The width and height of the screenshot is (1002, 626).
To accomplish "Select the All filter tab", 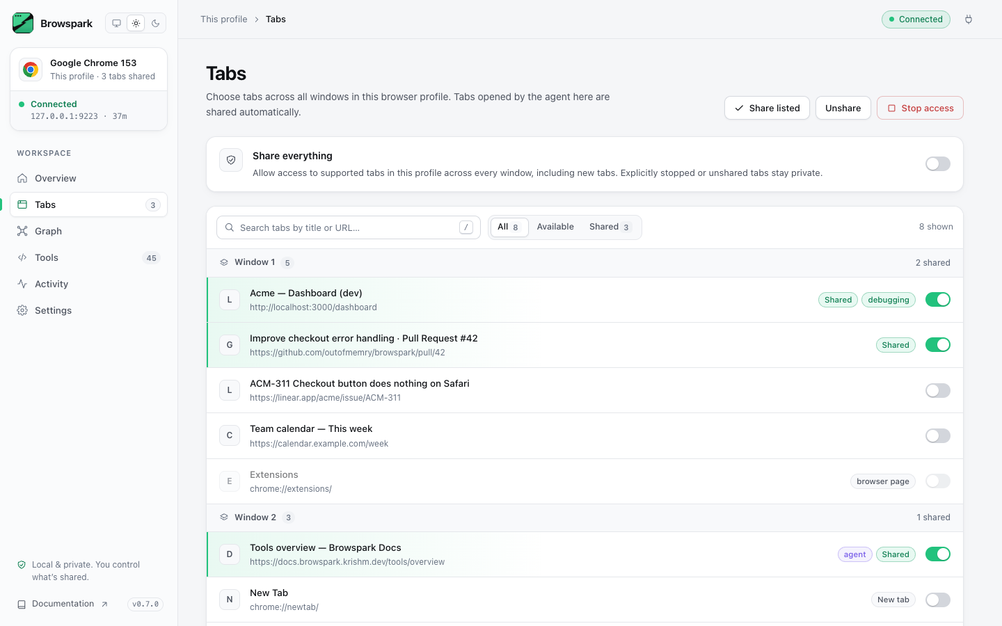I will coord(509,227).
